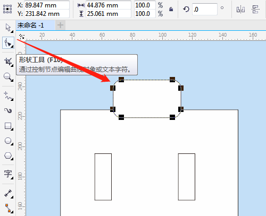
Task: Click the bottom-right node of rounded rectangle
Action: (172, 117)
